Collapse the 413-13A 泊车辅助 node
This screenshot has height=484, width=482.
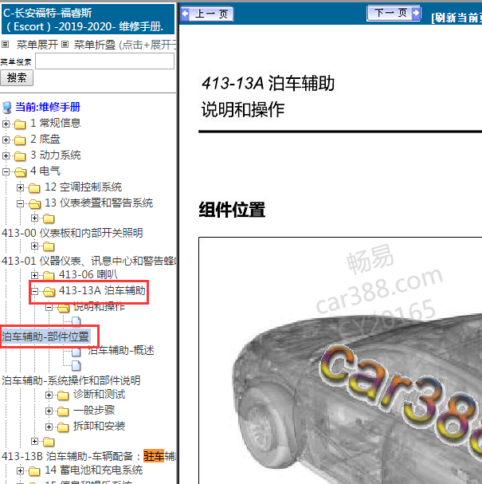34,291
